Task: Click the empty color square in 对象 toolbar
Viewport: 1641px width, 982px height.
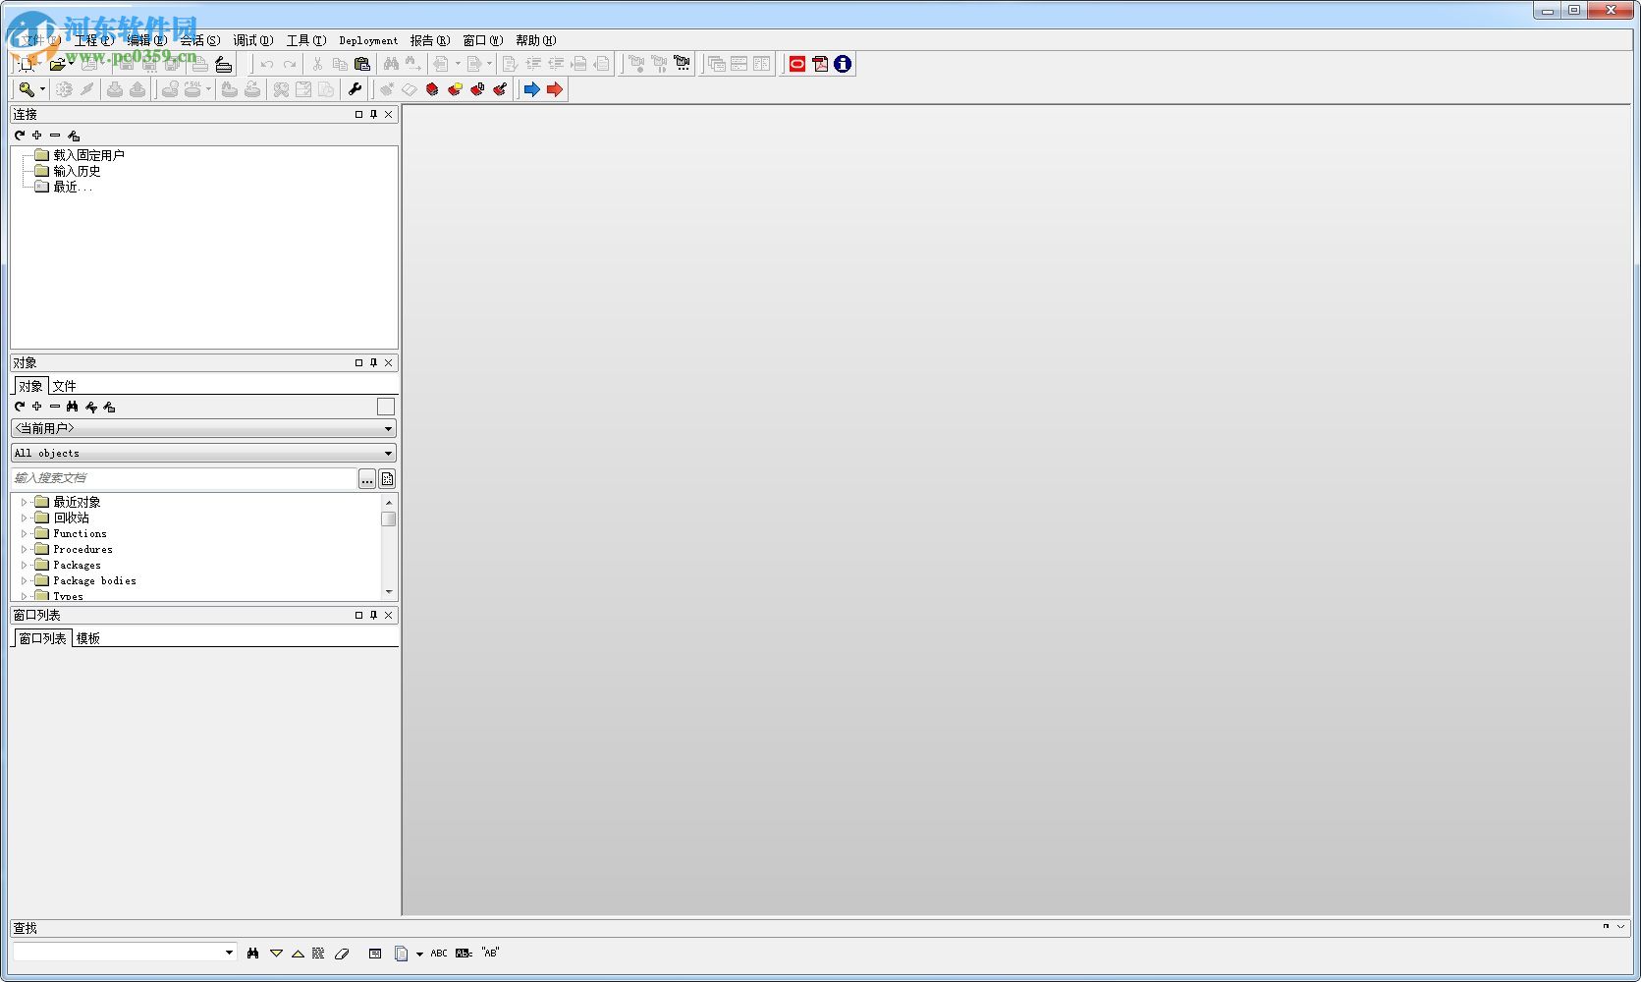Action: [x=386, y=407]
